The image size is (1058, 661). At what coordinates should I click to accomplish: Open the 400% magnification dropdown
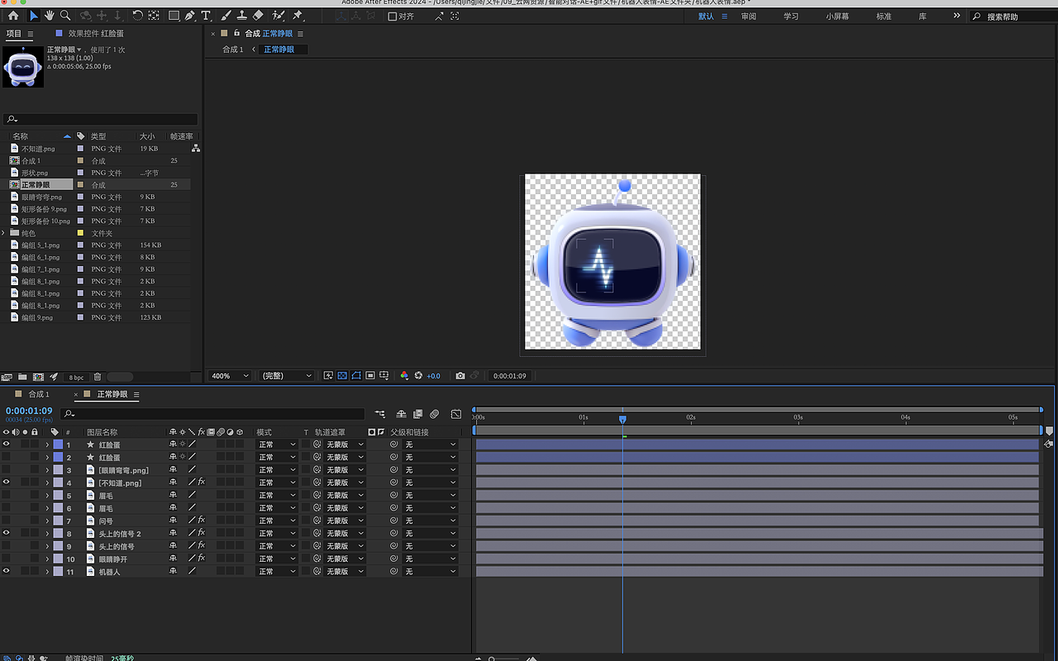coord(231,376)
